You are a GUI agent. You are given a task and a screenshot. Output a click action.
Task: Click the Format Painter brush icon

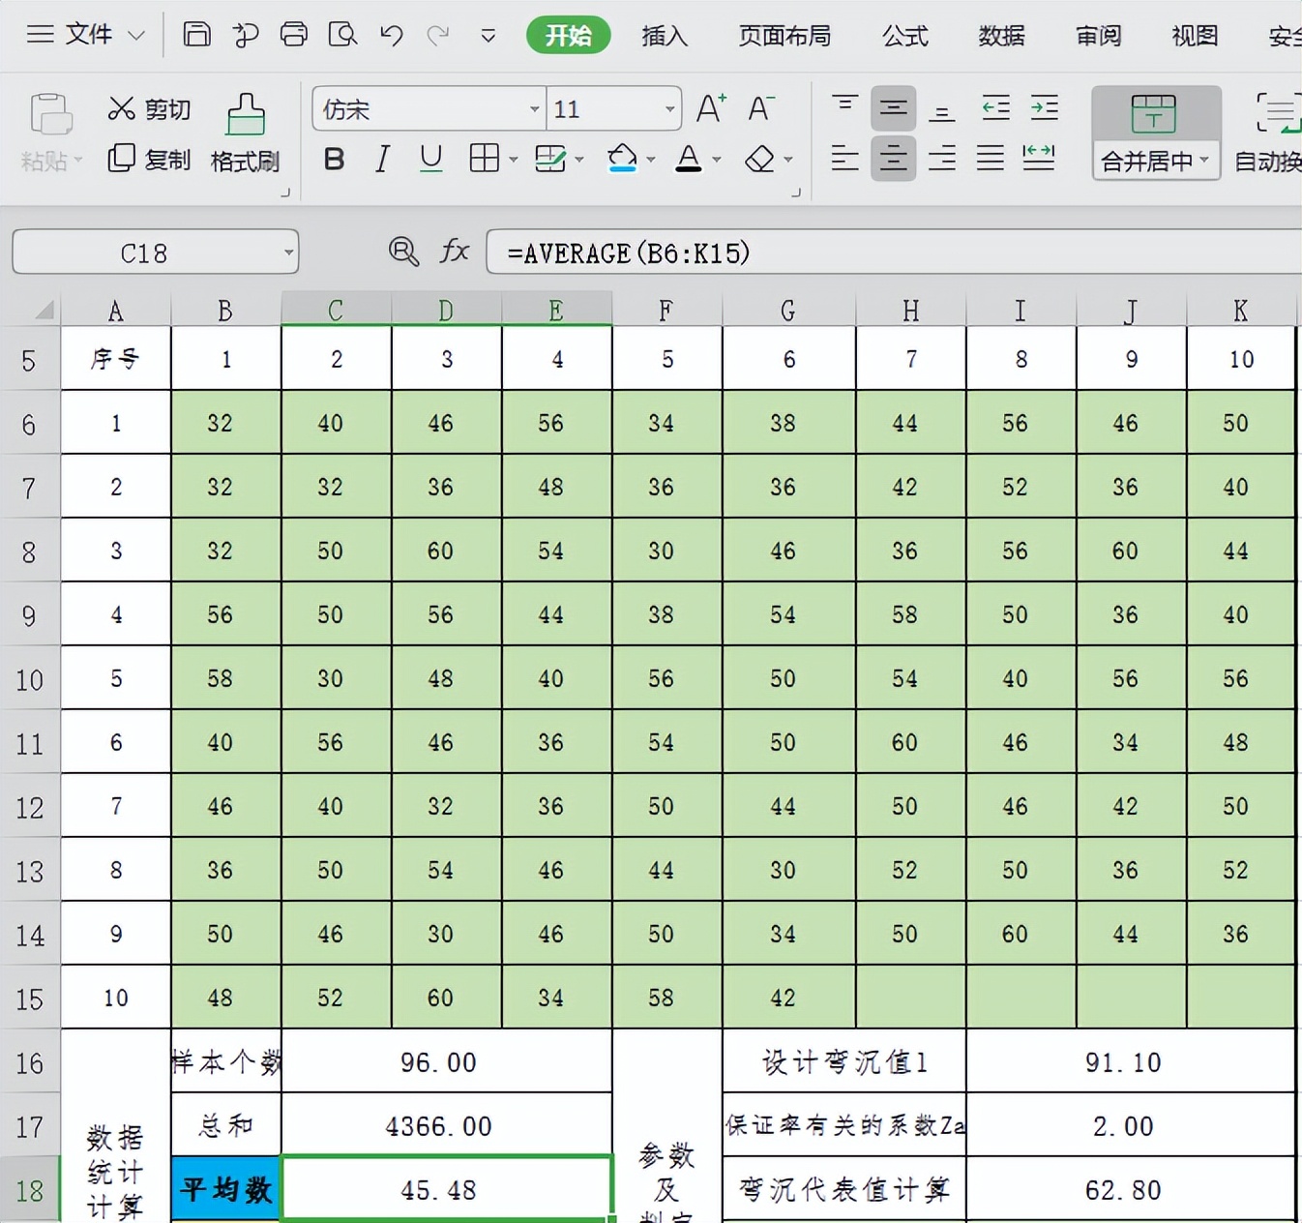click(x=245, y=116)
